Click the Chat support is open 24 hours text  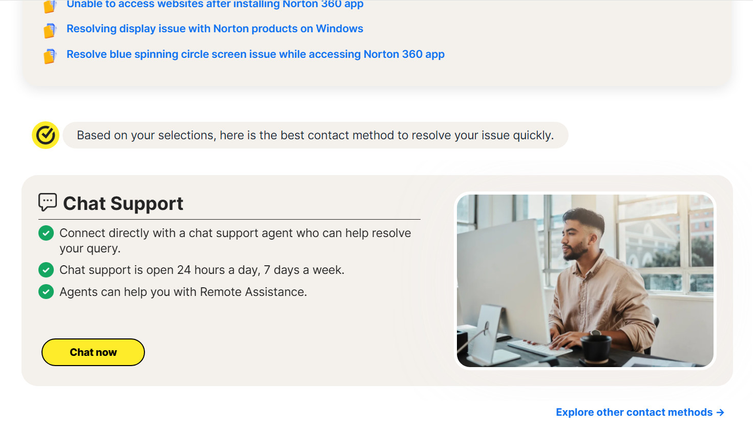(202, 270)
